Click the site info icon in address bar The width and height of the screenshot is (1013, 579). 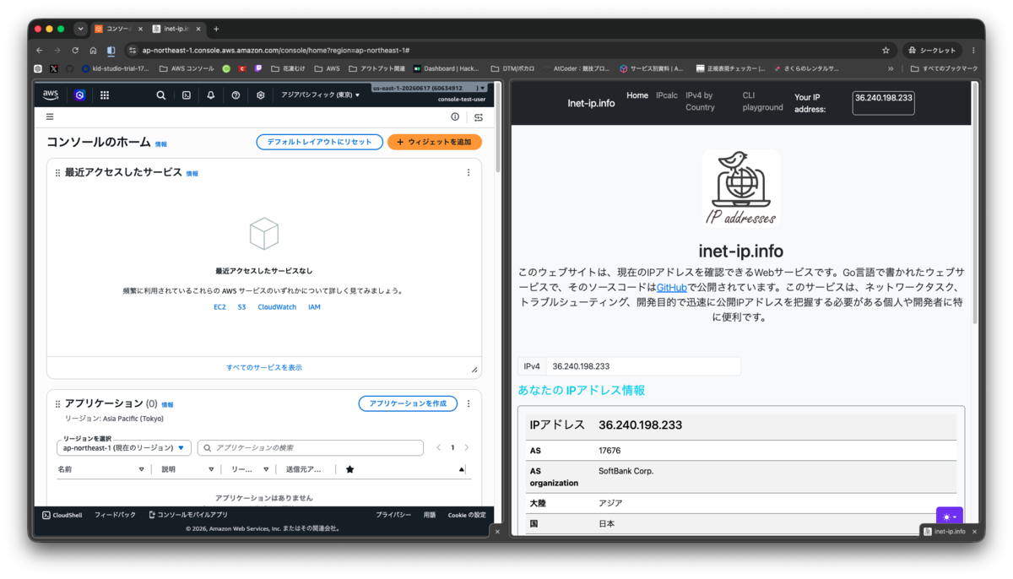[132, 51]
